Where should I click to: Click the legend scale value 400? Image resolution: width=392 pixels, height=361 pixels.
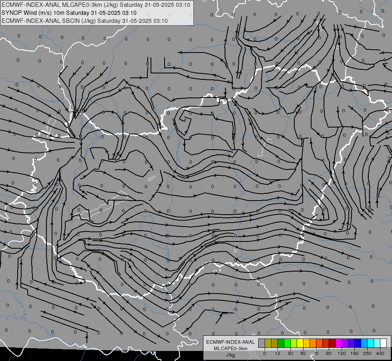[x=380, y=353]
